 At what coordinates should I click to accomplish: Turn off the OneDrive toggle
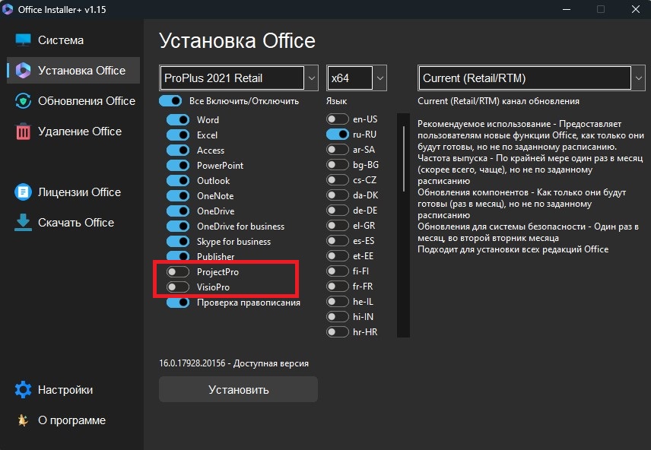(x=178, y=211)
